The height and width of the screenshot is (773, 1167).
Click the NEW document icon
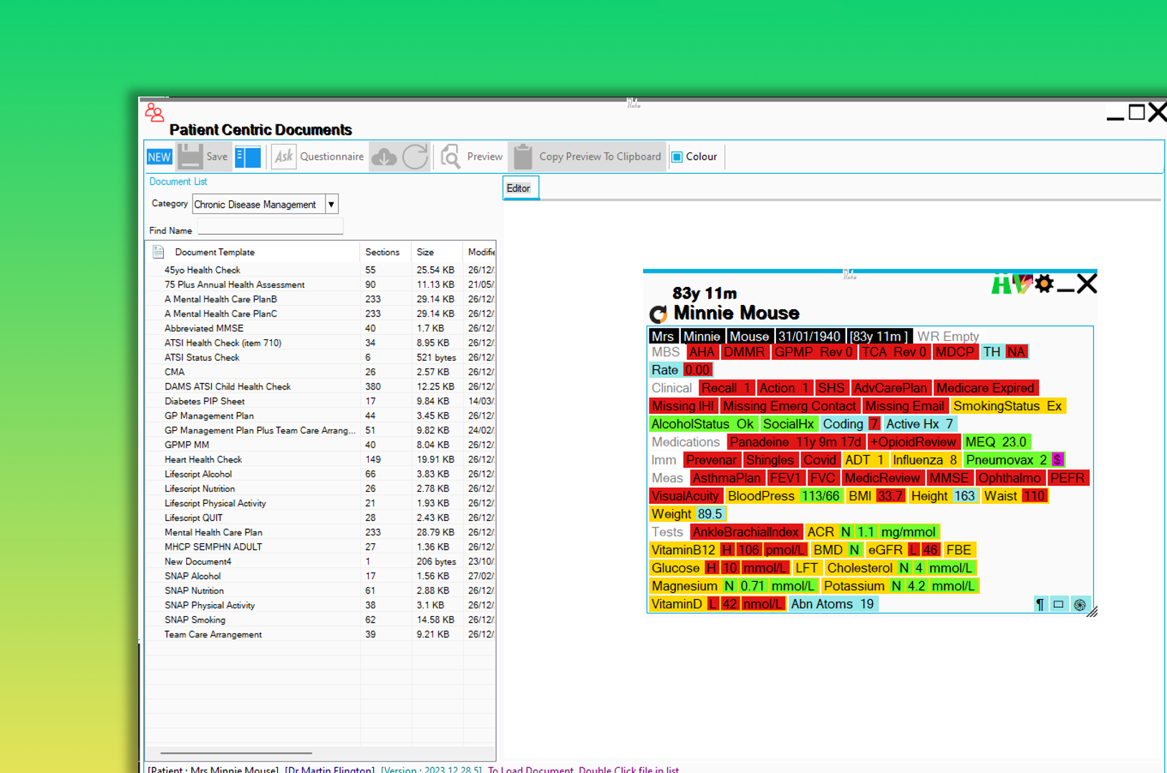[x=159, y=157]
